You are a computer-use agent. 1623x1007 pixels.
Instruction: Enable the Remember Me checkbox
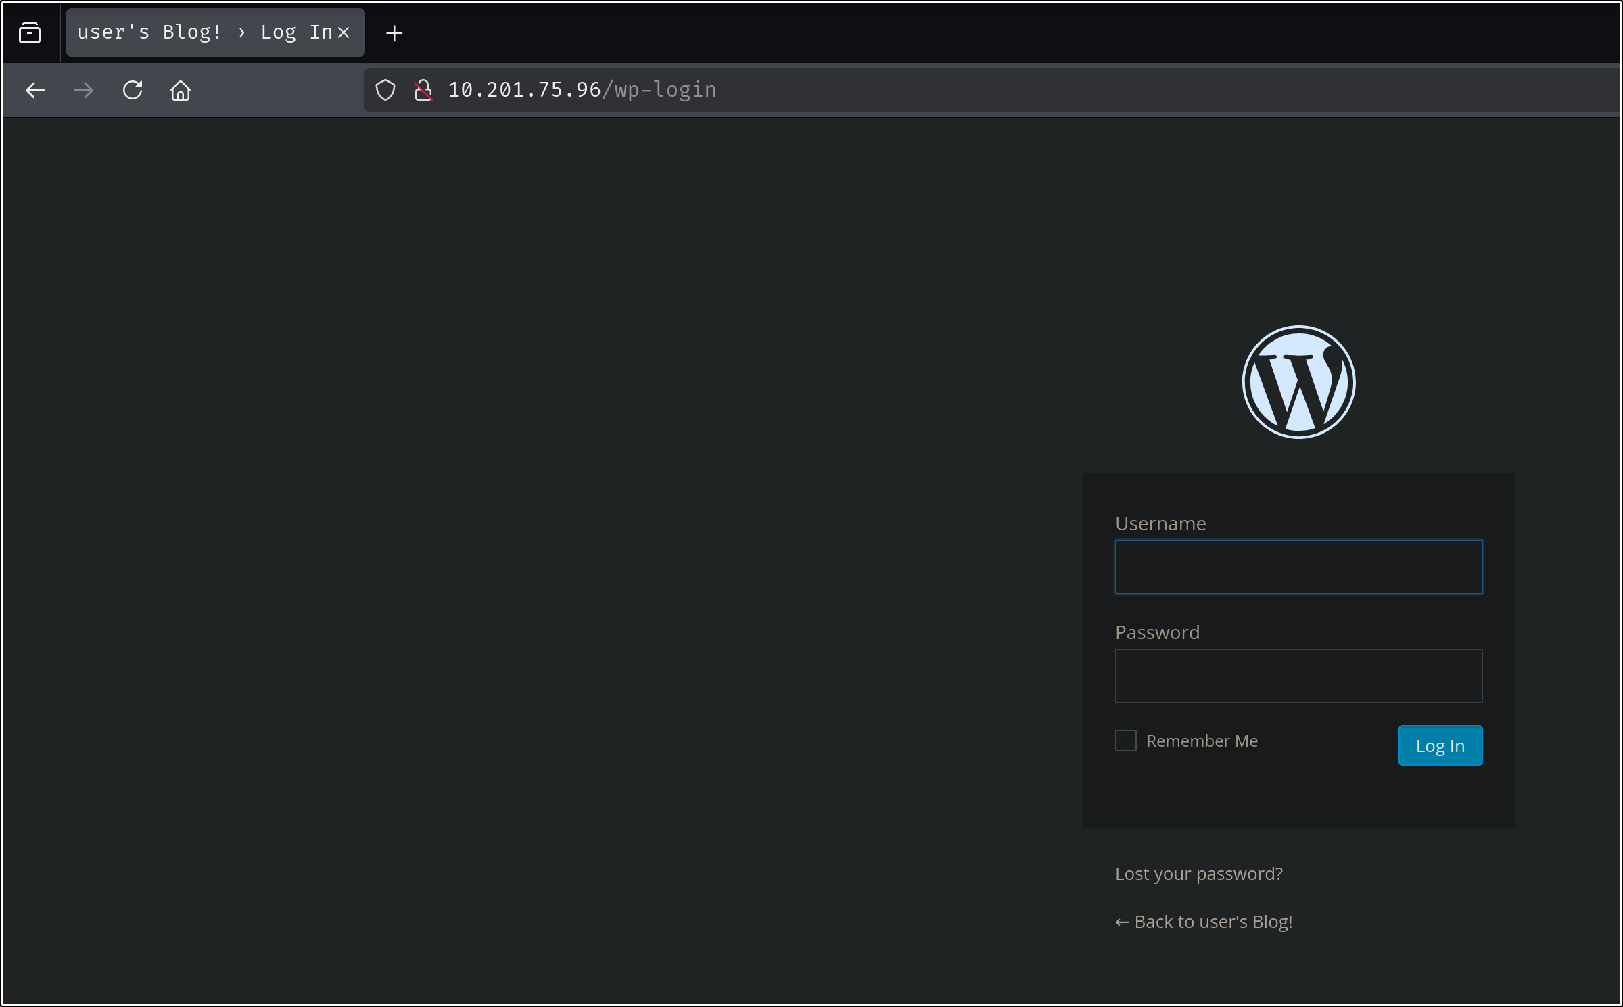tap(1126, 741)
